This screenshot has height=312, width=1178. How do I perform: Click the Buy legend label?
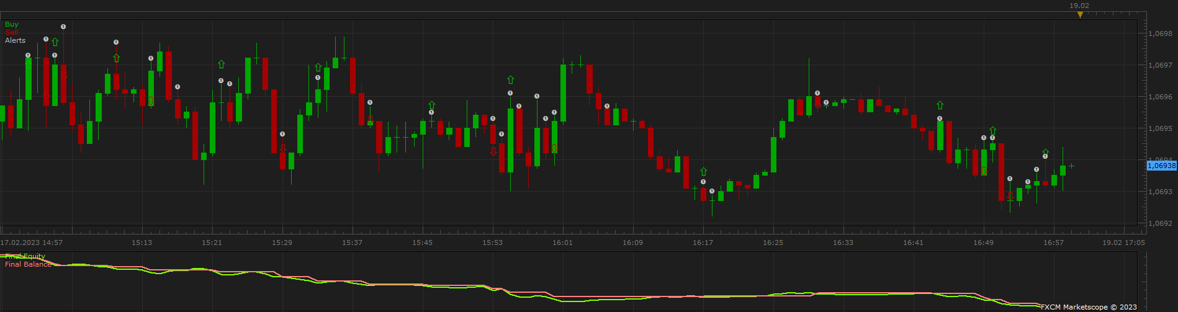click(12, 25)
